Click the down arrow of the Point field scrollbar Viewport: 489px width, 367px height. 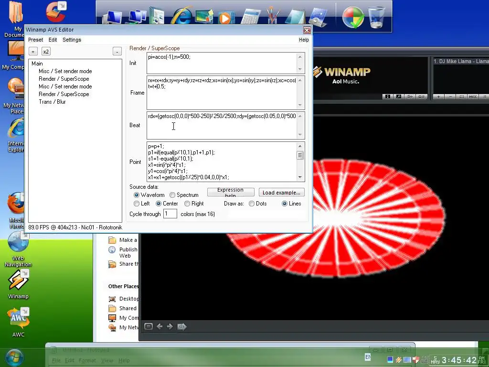click(300, 177)
